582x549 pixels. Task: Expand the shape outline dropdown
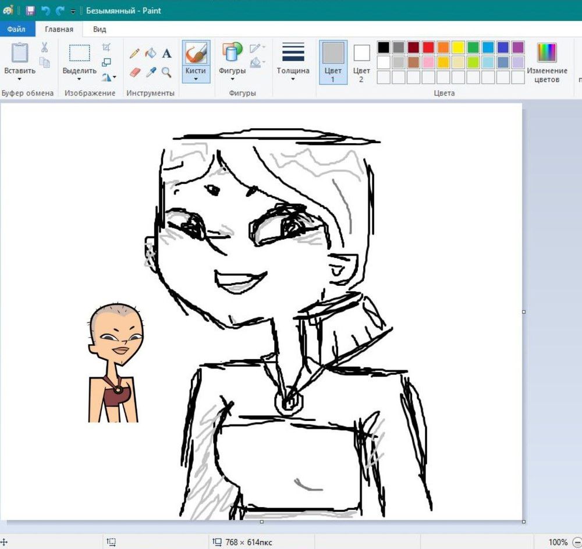(x=264, y=47)
